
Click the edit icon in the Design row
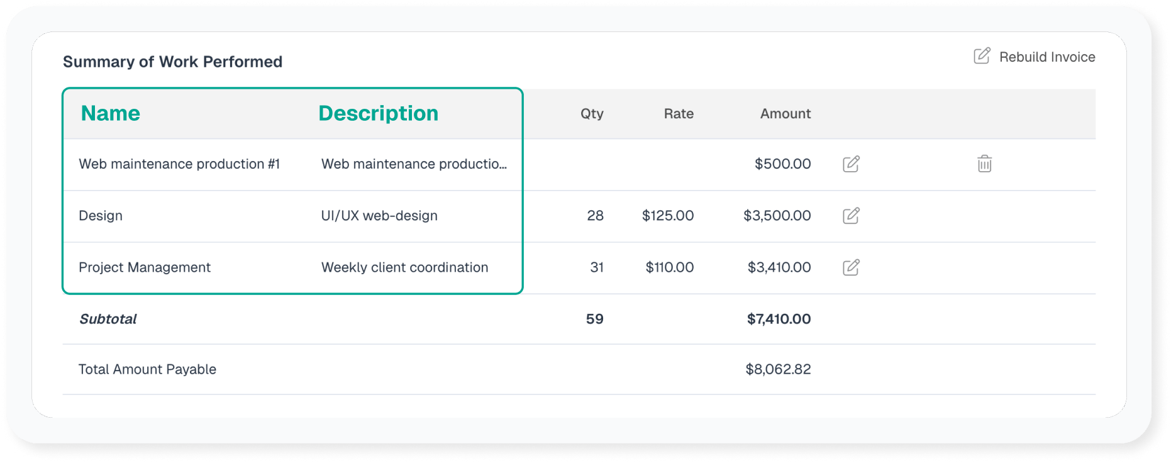[x=851, y=216]
